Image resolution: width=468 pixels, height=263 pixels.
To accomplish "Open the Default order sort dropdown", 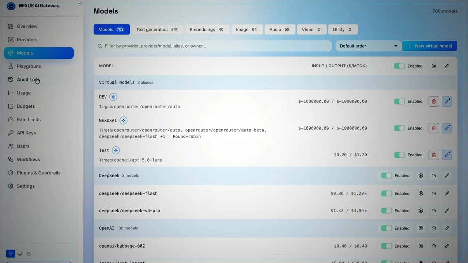I will click(368, 46).
